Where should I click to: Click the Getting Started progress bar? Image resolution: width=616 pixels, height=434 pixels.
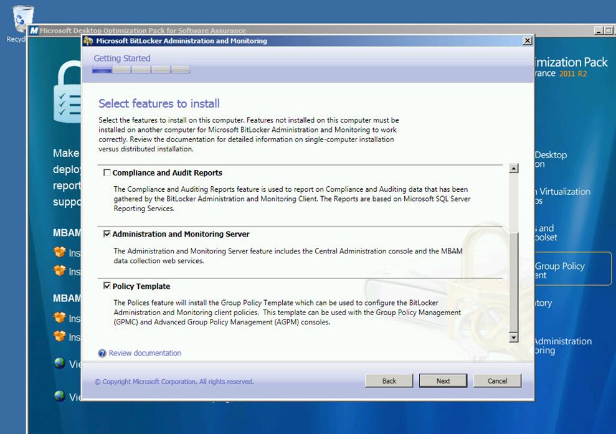coord(141,70)
